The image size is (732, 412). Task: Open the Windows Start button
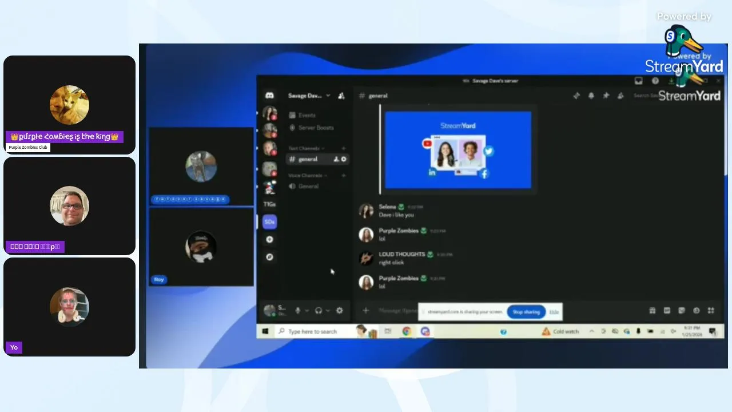[265, 331]
